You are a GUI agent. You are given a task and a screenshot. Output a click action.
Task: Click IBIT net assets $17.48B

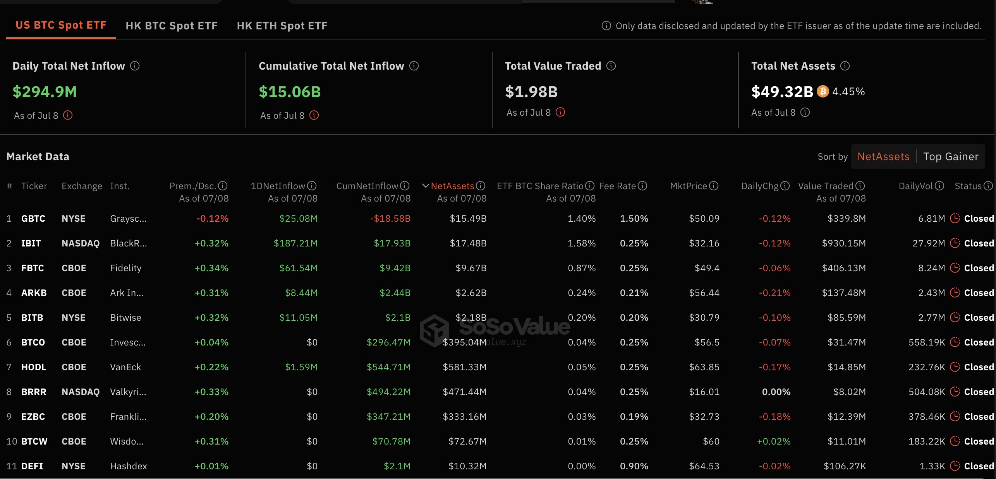[x=468, y=243]
